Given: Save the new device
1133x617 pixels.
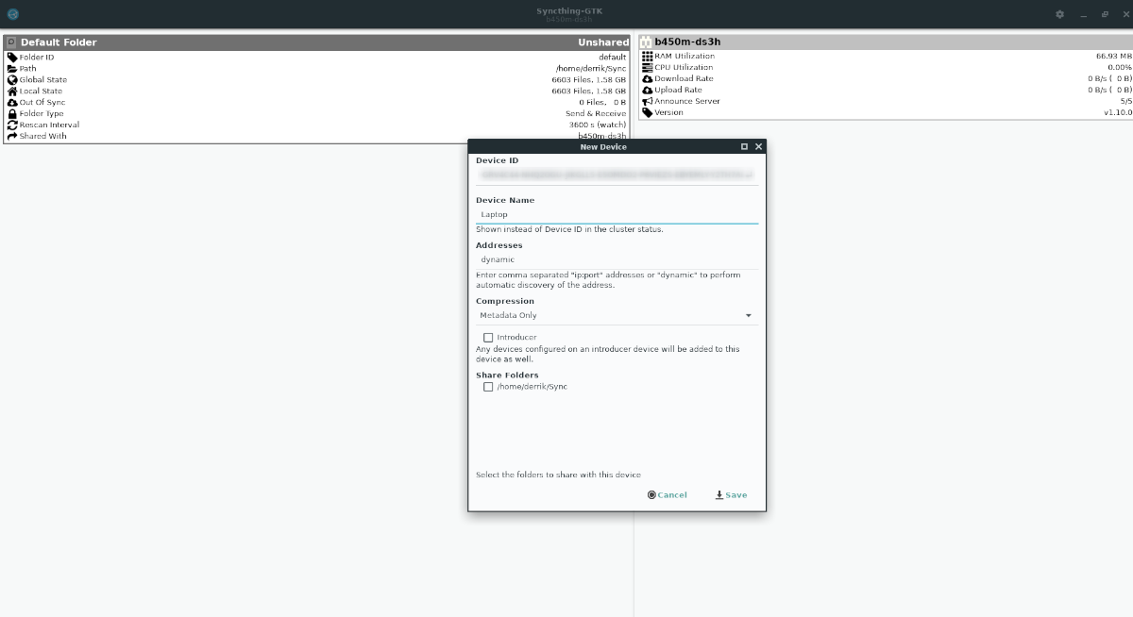Looking at the screenshot, I should [x=731, y=495].
